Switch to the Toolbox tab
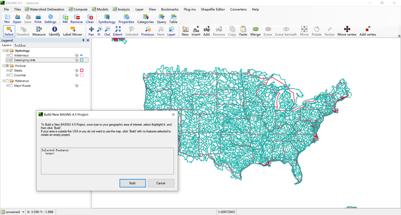Image resolution: width=401 pixels, height=215 pixels. [x=20, y=45]
